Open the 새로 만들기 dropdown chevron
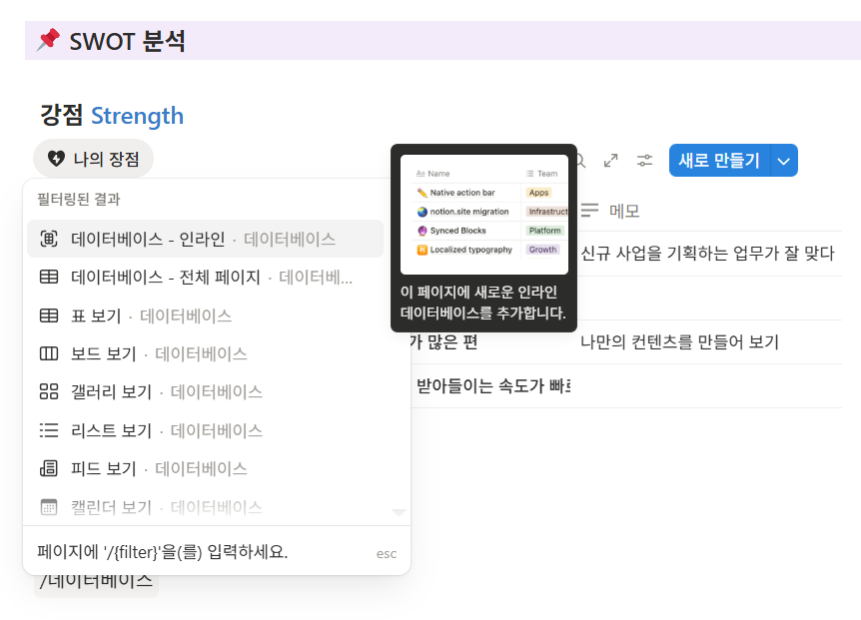The image size is (861, 620). point(784,160)
